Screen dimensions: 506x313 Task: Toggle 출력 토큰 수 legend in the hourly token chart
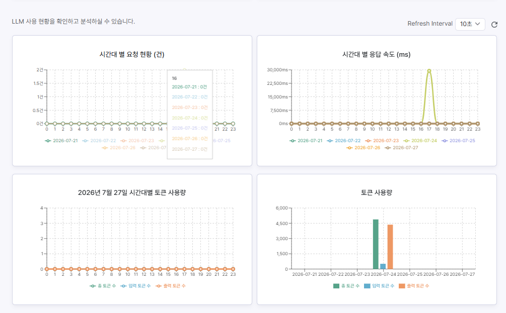pos(170,286)
